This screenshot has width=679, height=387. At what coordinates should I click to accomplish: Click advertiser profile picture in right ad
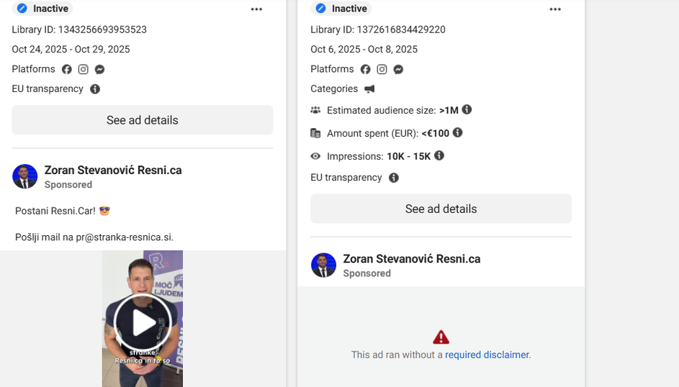point(323,265)
